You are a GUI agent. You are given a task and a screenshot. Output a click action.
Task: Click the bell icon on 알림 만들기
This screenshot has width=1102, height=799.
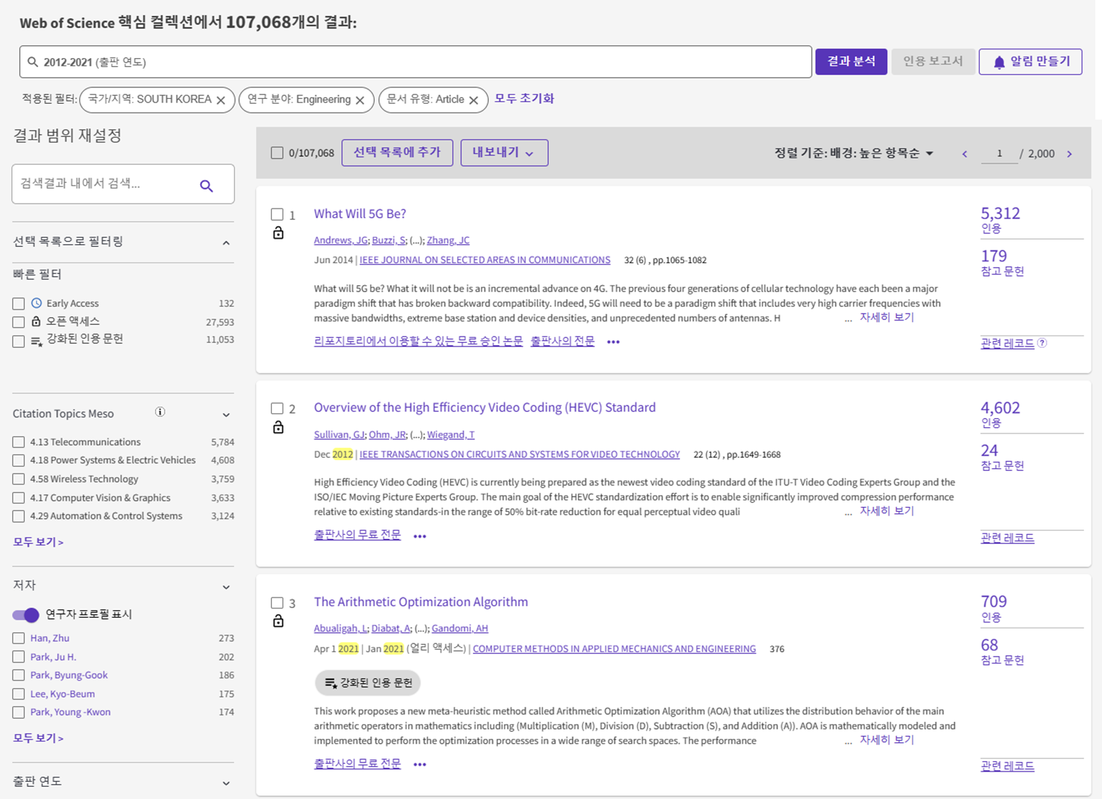click(x=999, y=62)
